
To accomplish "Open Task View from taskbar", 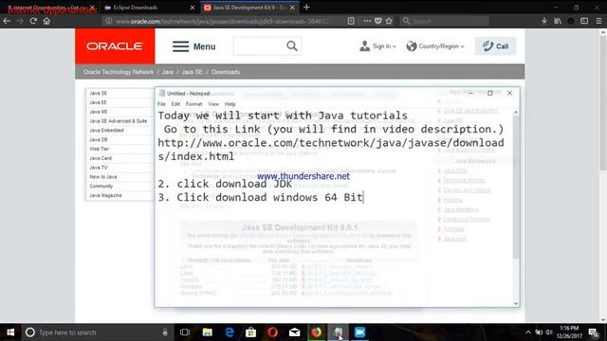I will point(185,332).
